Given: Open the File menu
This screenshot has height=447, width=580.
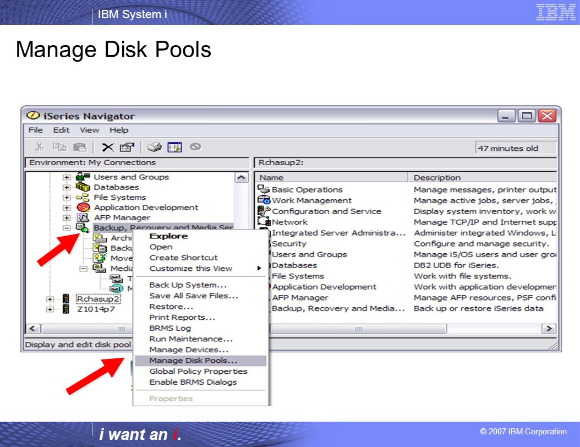Looking at the screenshot, I should coord(36,130).
